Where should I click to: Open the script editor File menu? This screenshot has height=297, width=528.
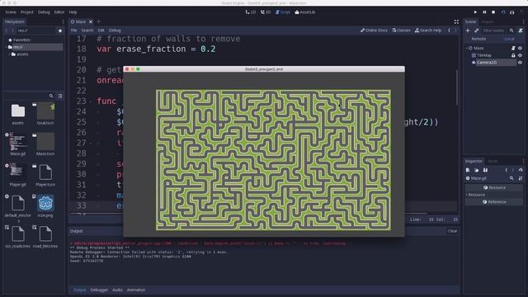(x=73, y=31)
